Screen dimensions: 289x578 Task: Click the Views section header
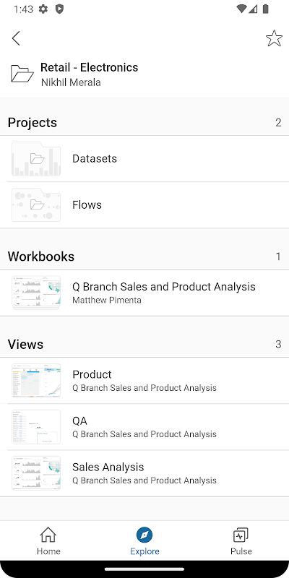25,344
